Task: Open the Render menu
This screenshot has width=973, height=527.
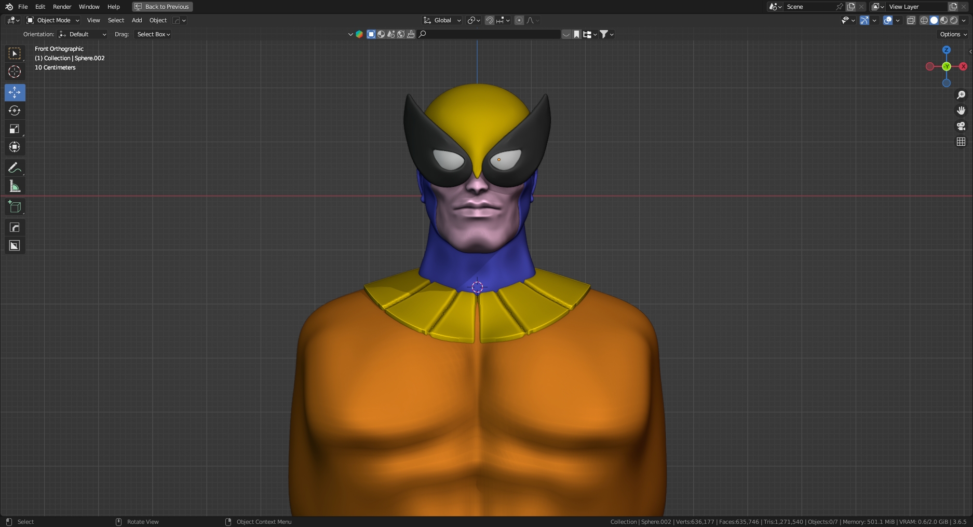Action: point(62,7)
